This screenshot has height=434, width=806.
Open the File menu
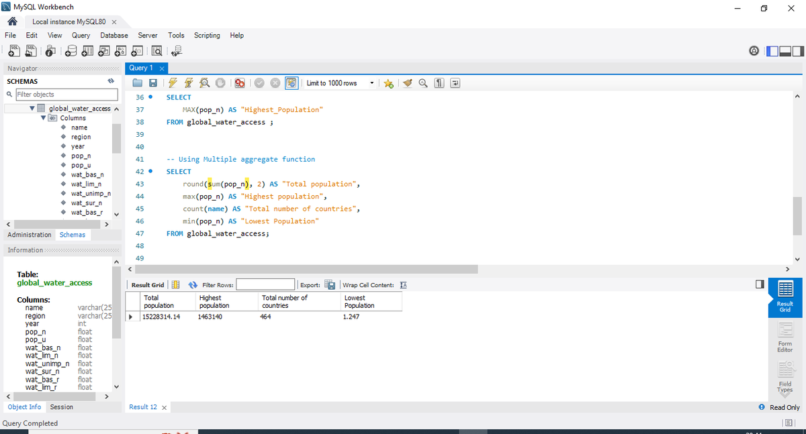pos(11,35)
